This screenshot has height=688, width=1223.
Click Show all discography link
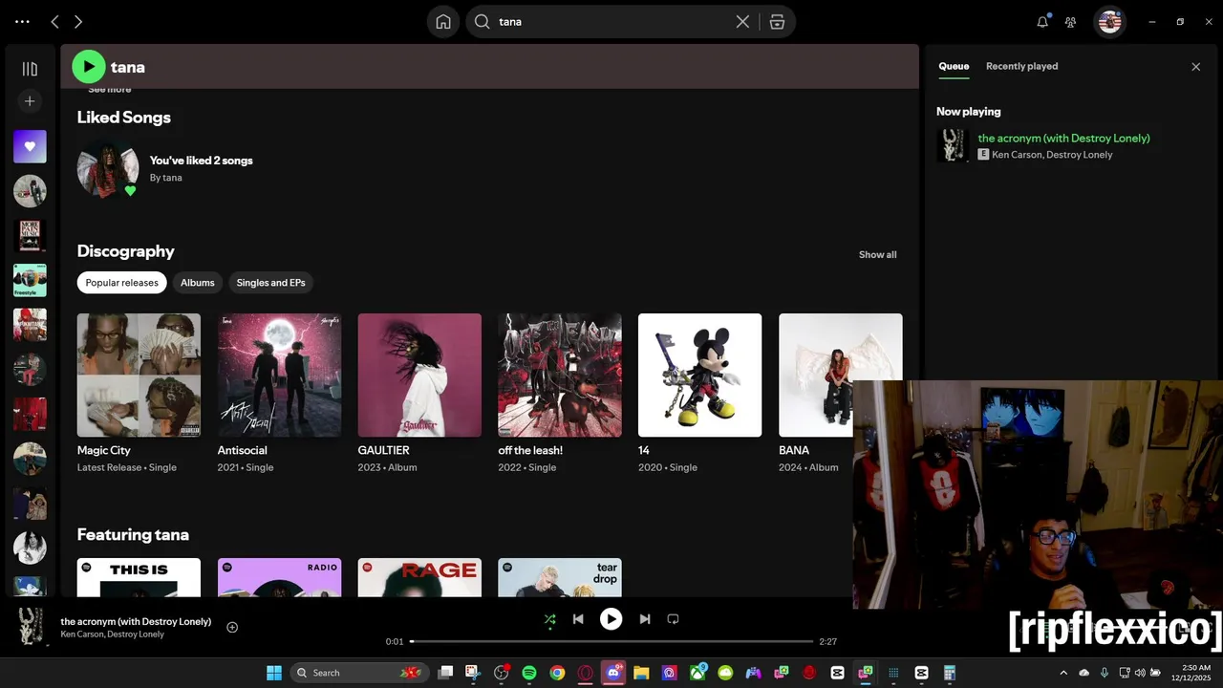click(x=877, y=255)
